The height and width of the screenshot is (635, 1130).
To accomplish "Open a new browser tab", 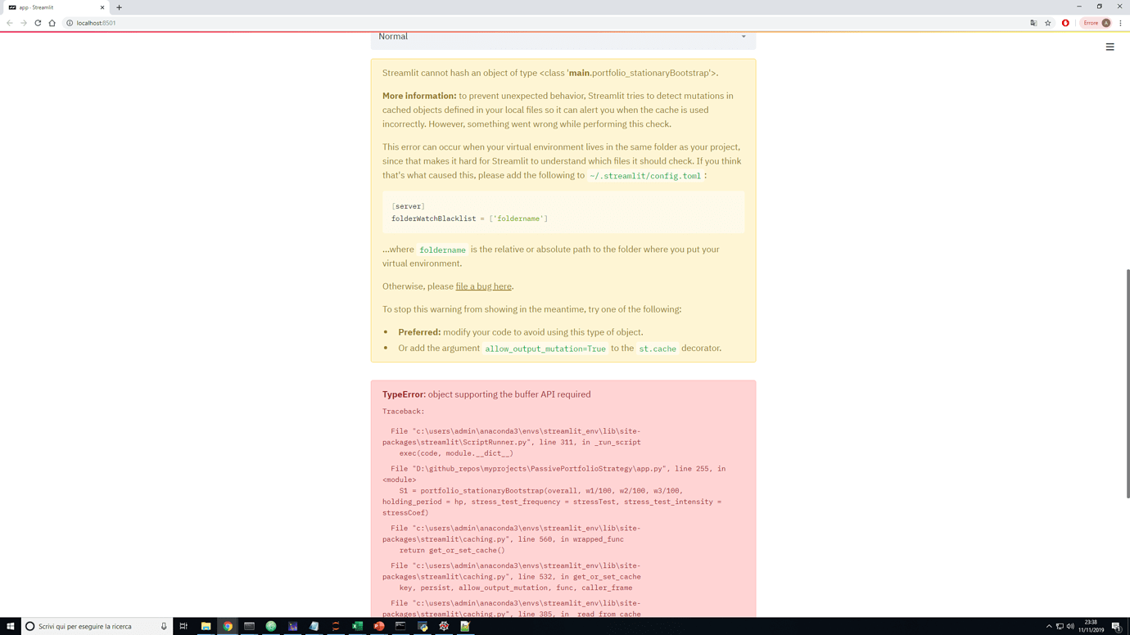I will tap(120, 7).
